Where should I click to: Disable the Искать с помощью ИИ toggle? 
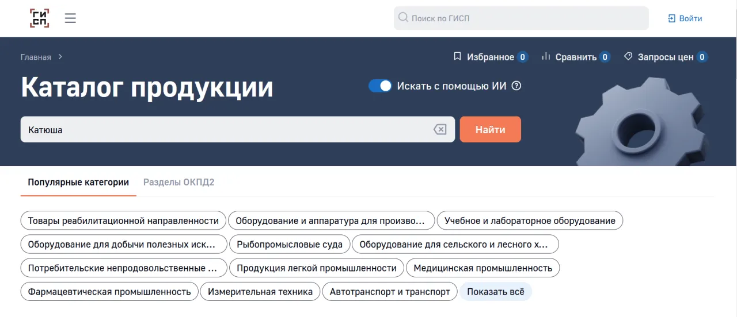point(380,86)
